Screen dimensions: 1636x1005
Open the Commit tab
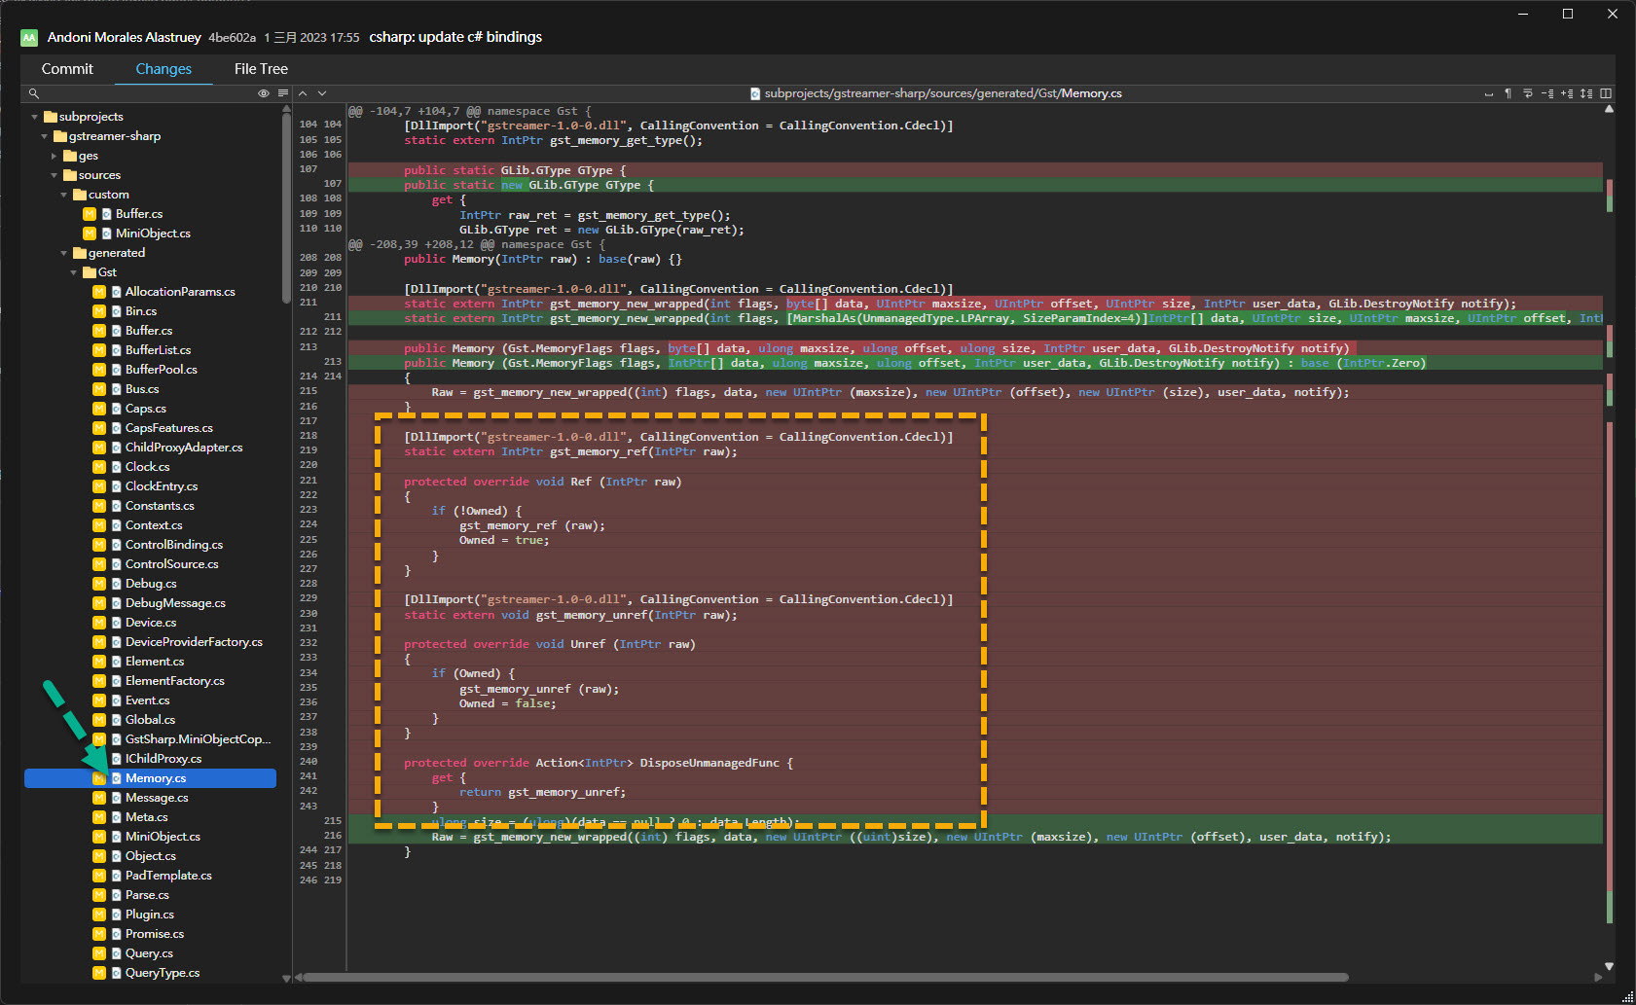click(67, 69)
